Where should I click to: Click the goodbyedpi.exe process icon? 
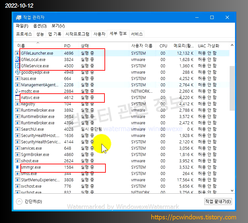click(x=18, y=72)
